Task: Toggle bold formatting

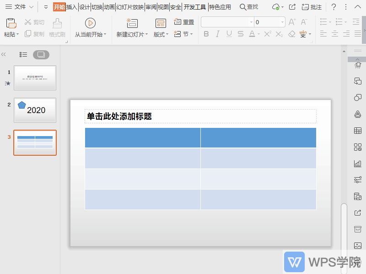Action: (x=206, y=34)
